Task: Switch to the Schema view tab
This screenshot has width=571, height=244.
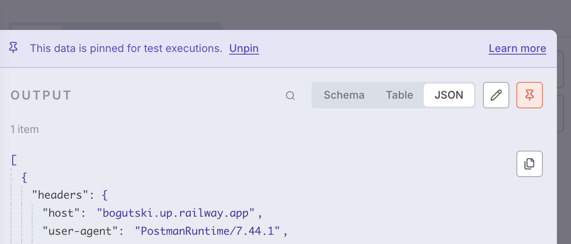Action: (x=344, y=95)
